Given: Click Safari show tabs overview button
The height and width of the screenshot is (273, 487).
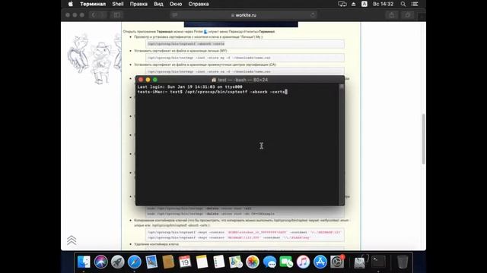Looking at the screenshot, I should click(x=408, y=15).
